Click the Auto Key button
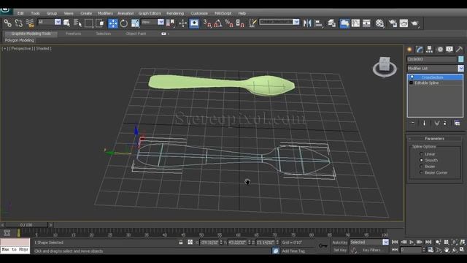Screen dimensions: 467x263 339,243
